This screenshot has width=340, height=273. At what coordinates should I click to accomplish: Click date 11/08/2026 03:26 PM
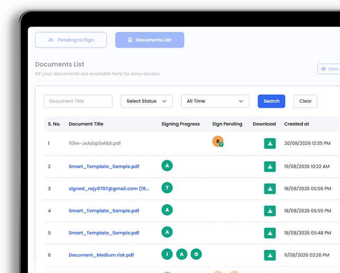[x=307, y=255]
